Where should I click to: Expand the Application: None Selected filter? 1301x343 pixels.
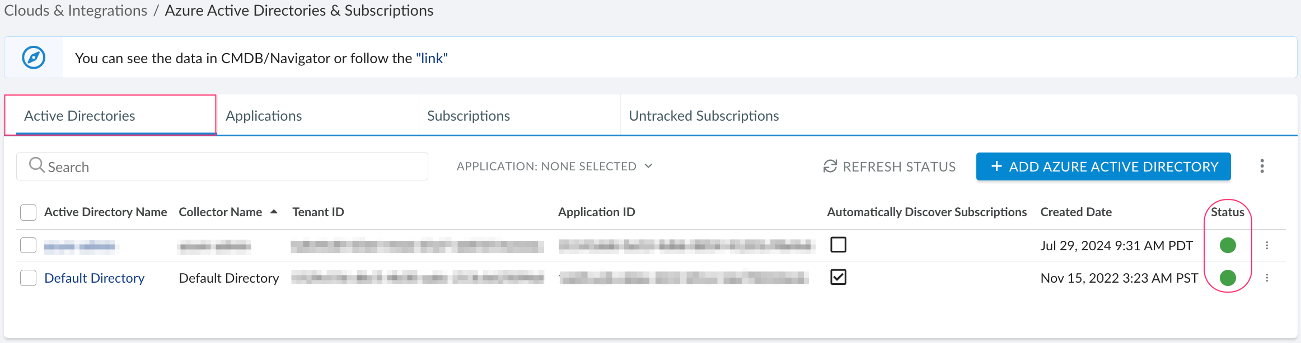[x=554, y=166]
